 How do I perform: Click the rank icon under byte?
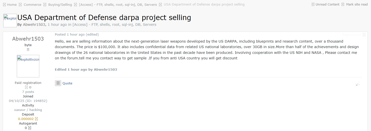click(x=28, y=50)
